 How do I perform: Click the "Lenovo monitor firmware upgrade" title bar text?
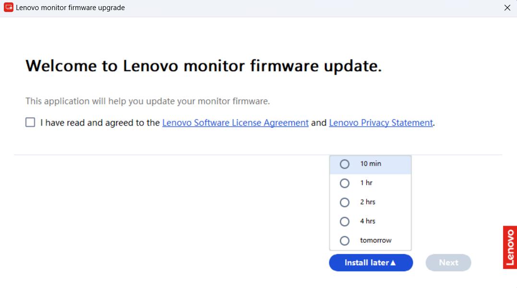70,8
